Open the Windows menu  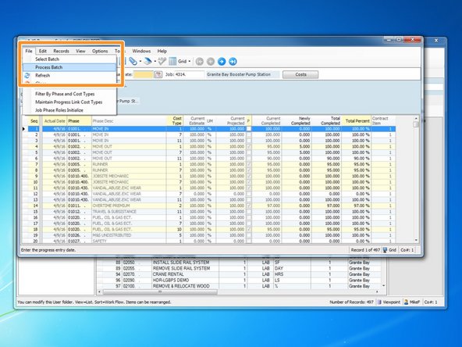pyautogui.click(x=141, y=51)
